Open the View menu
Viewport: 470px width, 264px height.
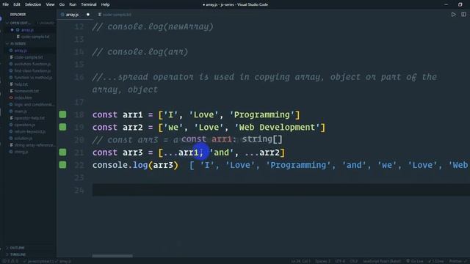click(x=50, y=4)
